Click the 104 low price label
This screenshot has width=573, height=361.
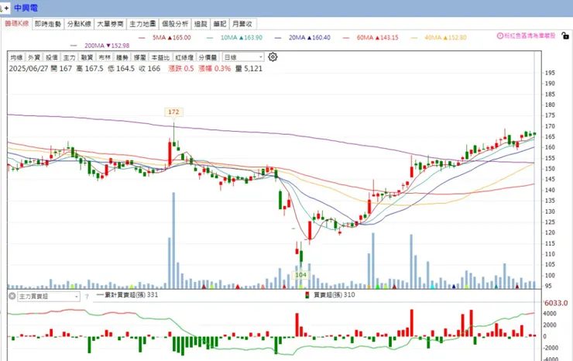tap(300, 275)
